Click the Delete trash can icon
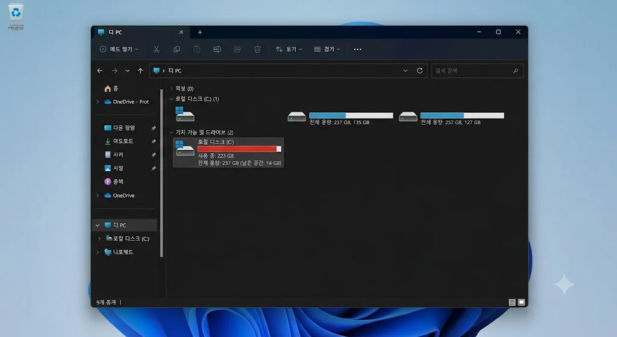Viewport: 617px width, 337px height. coord(257,49)
